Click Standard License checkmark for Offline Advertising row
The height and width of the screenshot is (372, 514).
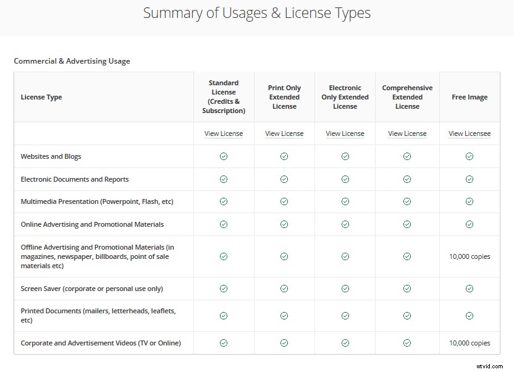click(x=224, y=256)
